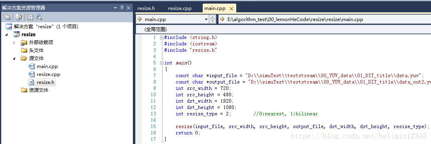Select the 源文件 folder
The image size is (431, 144).
(32, 58)
